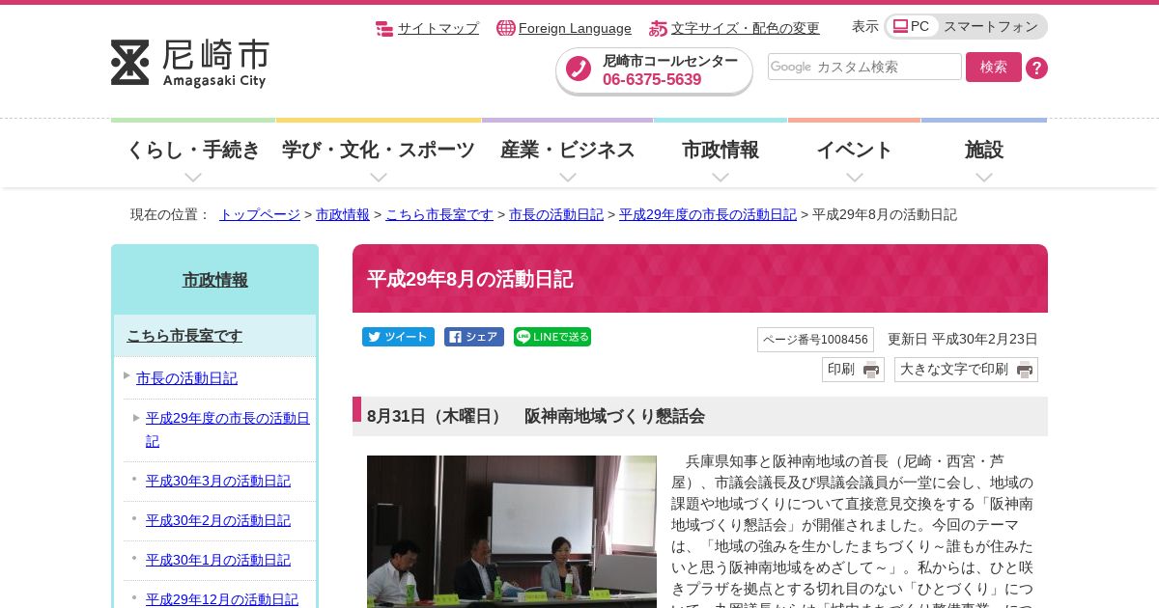Go to トップページ breadcrumb link

(260, 214)
